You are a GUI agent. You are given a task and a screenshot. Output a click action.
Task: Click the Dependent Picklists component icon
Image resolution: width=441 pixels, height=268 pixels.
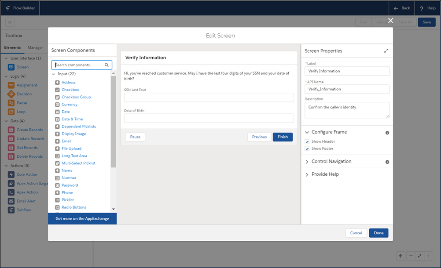click(57, 127)
